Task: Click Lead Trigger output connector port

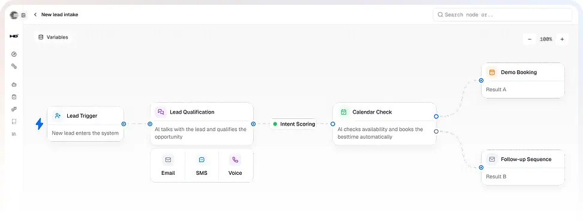Action: click(x=124, y=124)
